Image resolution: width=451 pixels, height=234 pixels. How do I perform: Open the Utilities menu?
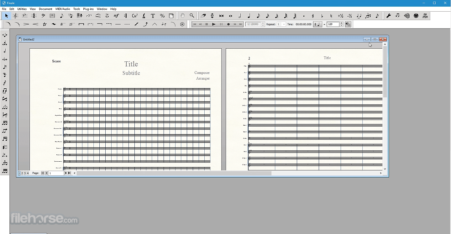pos(22,9)
